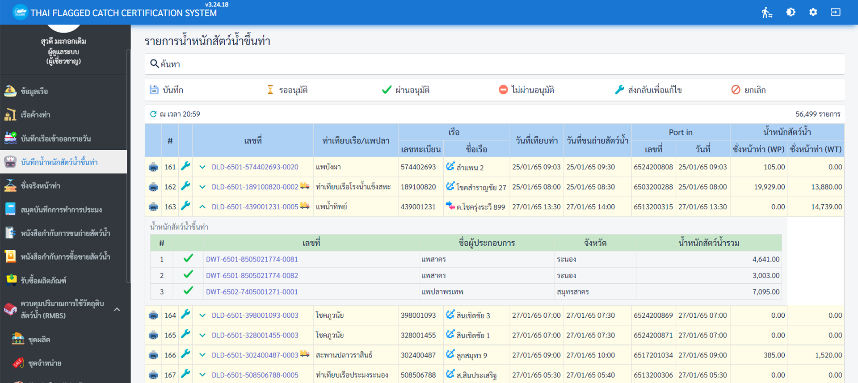Click green check on DWT-6501-8505021774-0081 row

tap(188, 258)
